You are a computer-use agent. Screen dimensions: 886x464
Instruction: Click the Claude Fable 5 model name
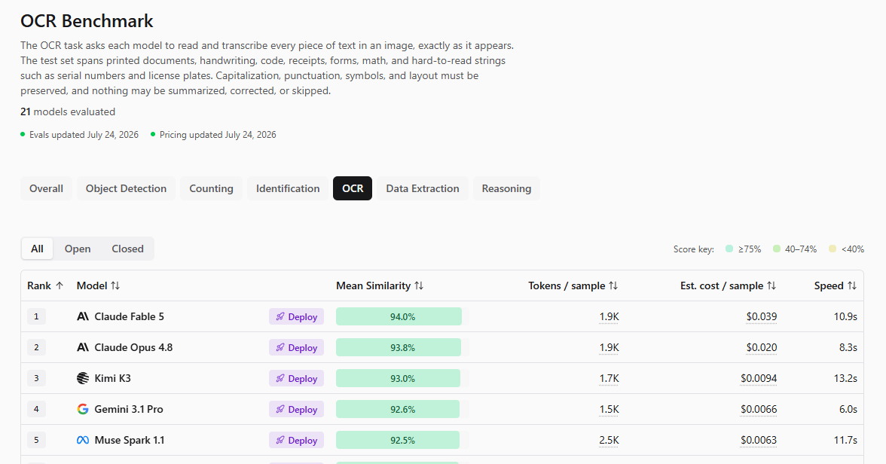[x=129, y=316]
